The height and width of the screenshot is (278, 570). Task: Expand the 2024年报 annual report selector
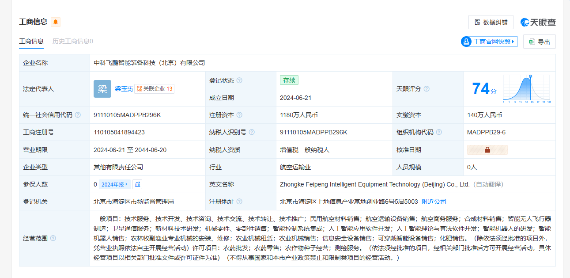tap(115, 184)
